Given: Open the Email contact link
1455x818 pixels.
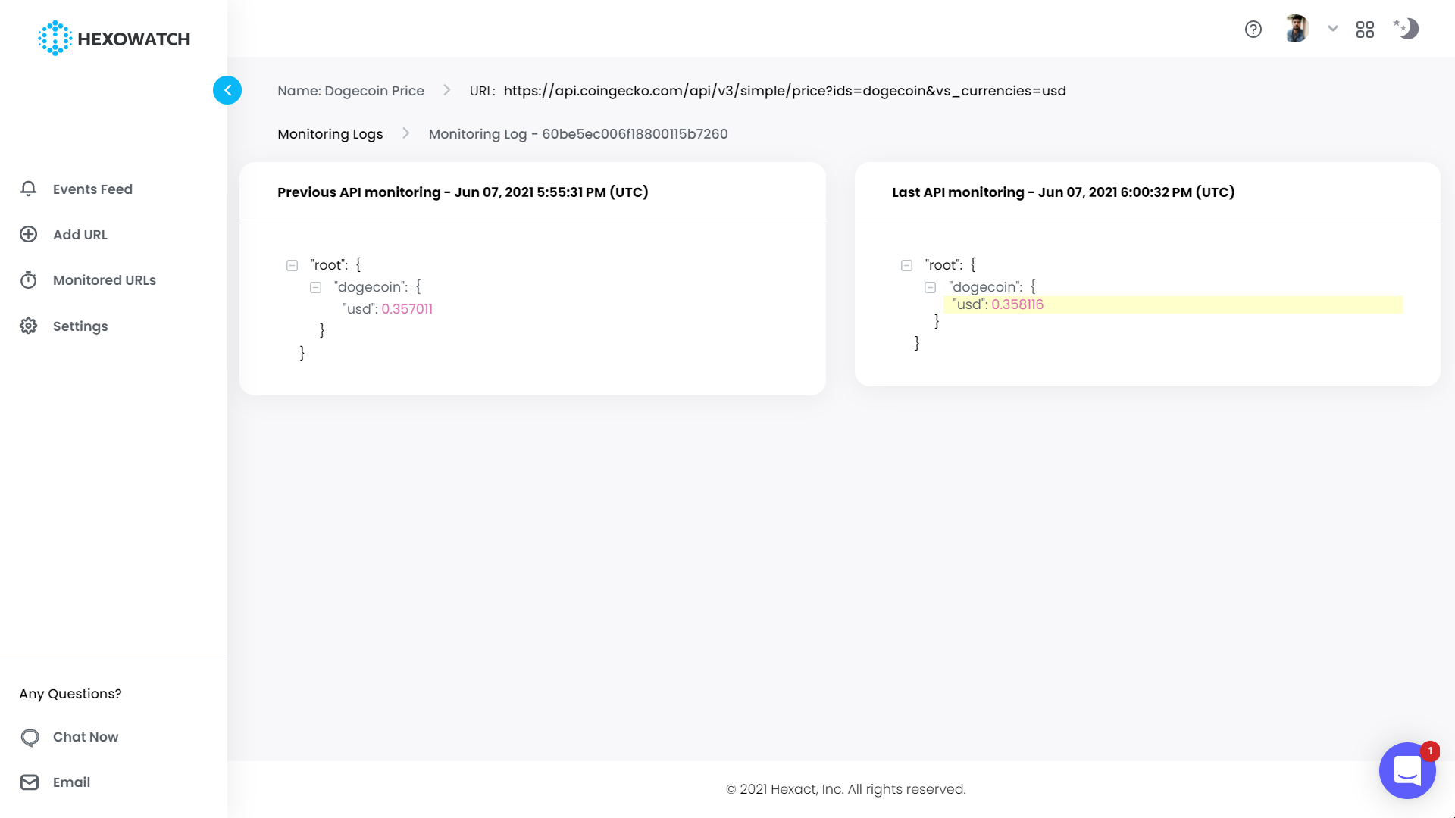Looking at the screenshot, I should coord(71,782).
